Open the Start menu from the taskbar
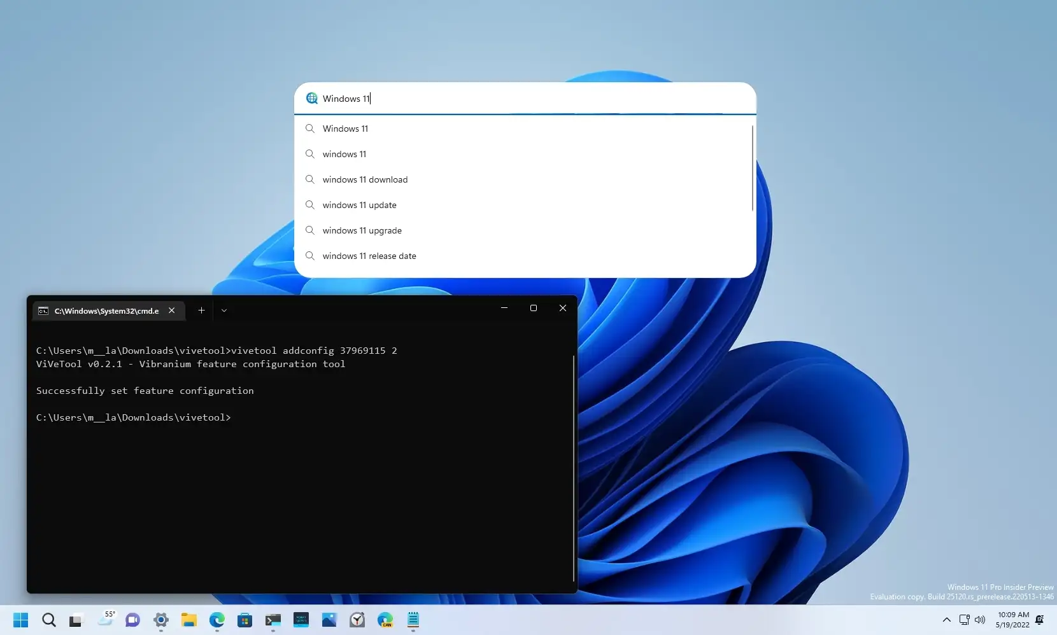The height and width of the screenshot is (635, 1057). [20, 620]
